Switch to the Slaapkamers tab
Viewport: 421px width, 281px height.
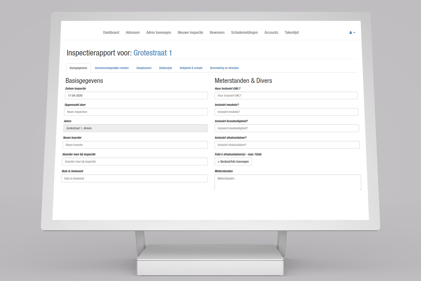pos(144,68)
